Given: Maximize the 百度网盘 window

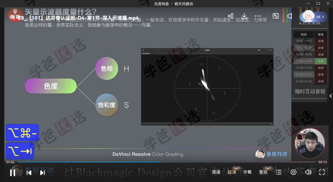Looking at the screenshot, I should [x=318, y=3].
